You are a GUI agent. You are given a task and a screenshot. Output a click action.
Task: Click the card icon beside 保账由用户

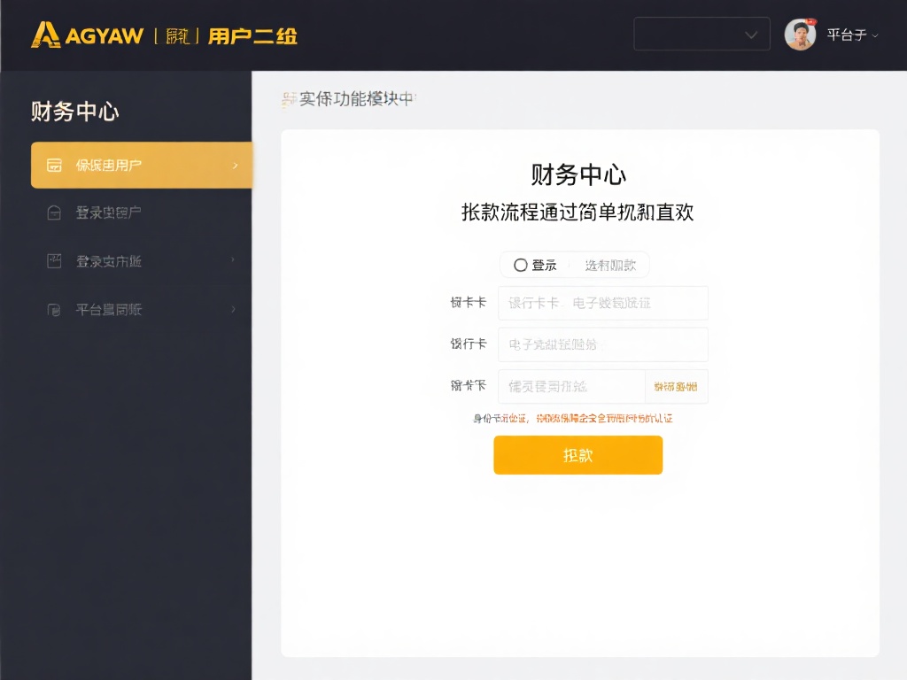[55, 165]
